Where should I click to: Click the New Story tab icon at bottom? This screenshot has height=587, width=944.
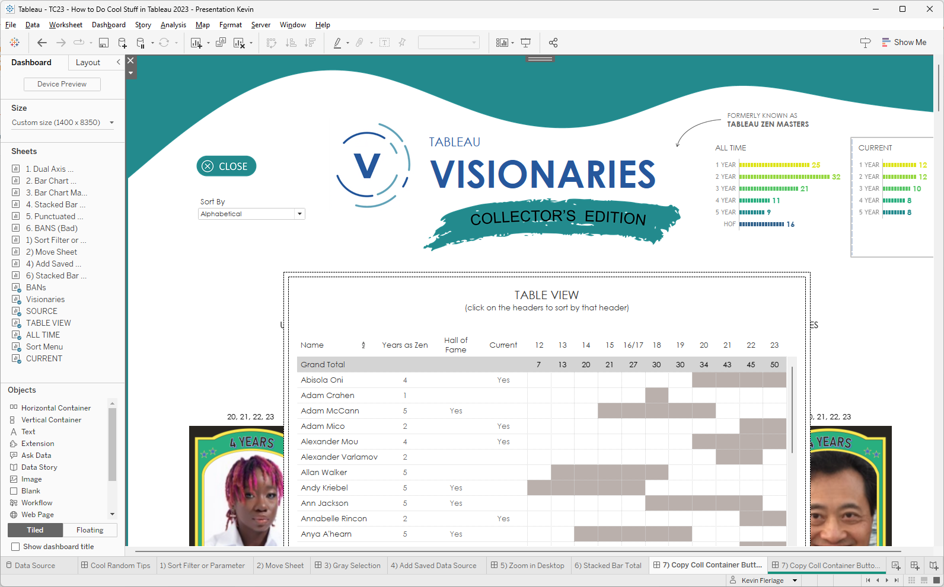click(x=934, y=565)
